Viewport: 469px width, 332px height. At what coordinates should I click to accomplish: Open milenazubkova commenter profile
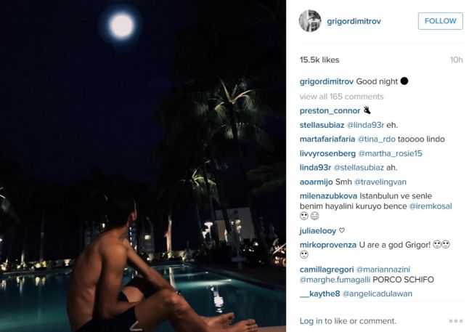(x=328, y=196)
